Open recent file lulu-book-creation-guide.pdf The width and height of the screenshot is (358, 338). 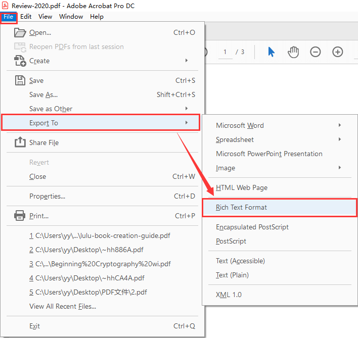point(100,236)
